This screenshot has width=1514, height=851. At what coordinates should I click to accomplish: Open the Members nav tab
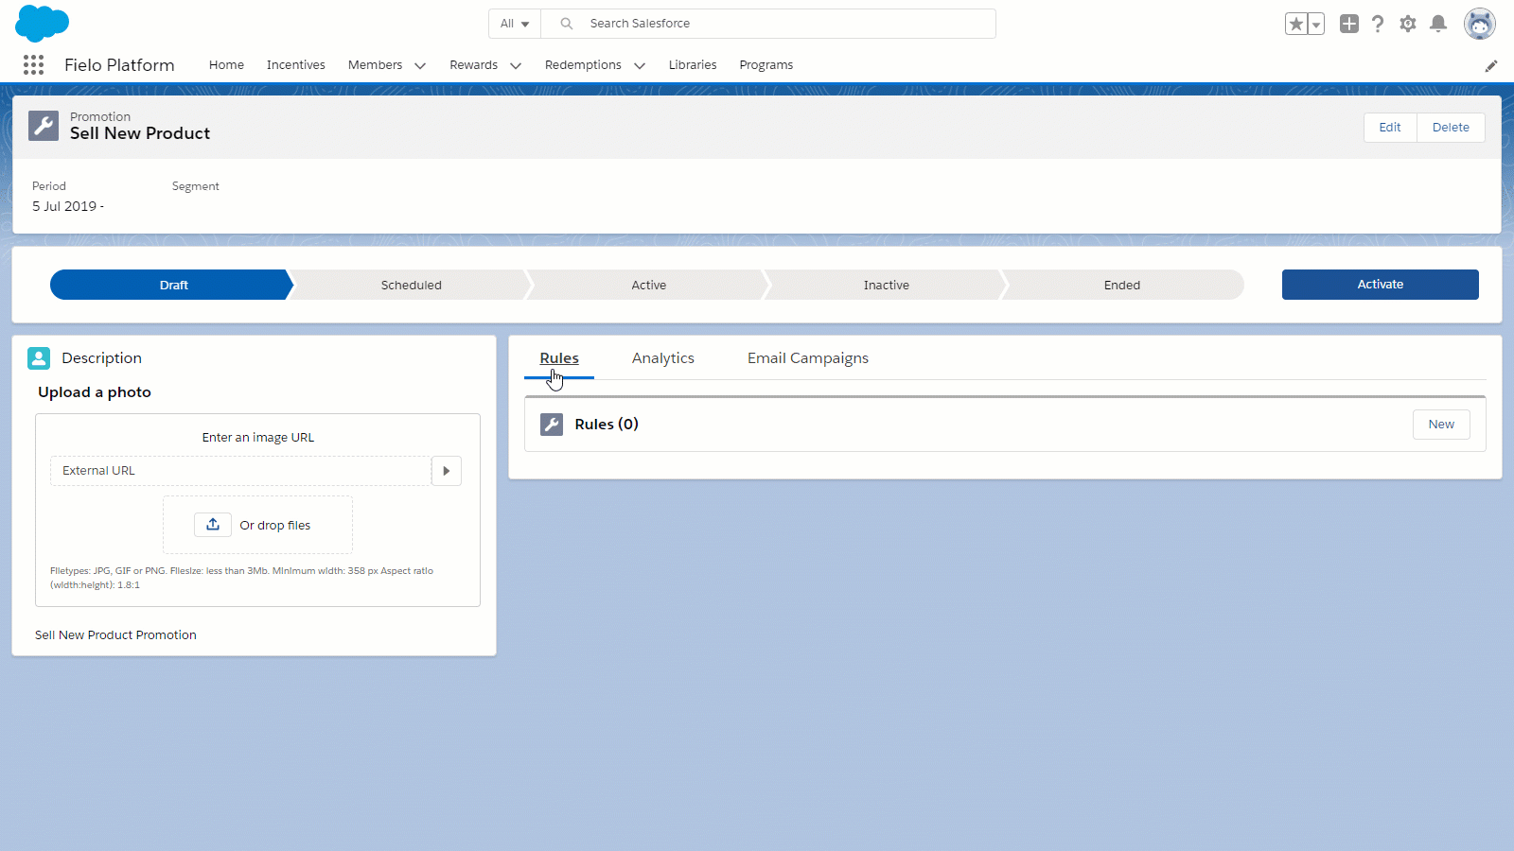point(375,65)
